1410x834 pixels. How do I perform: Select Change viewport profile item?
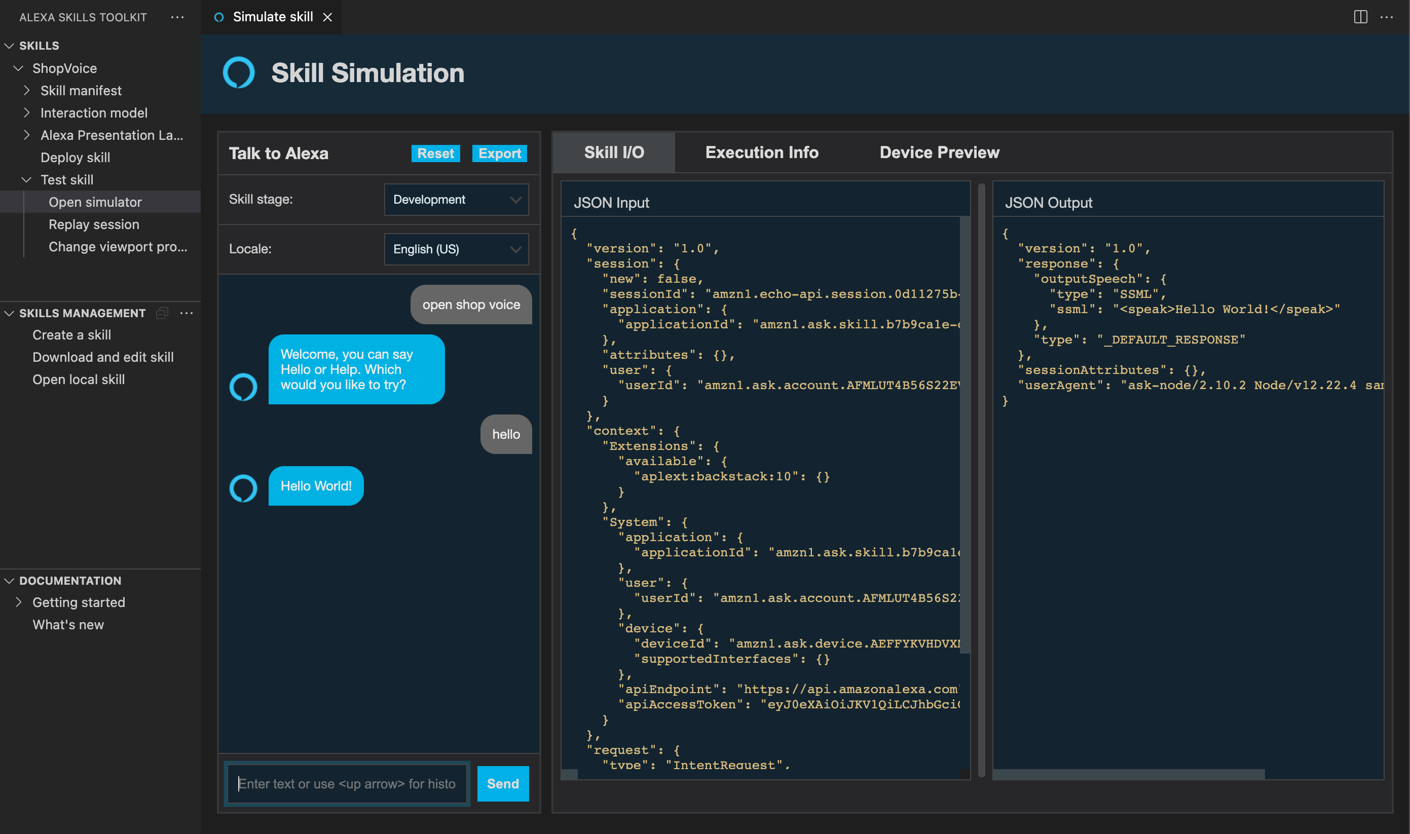pyautogui.click(x=100, y=247)
